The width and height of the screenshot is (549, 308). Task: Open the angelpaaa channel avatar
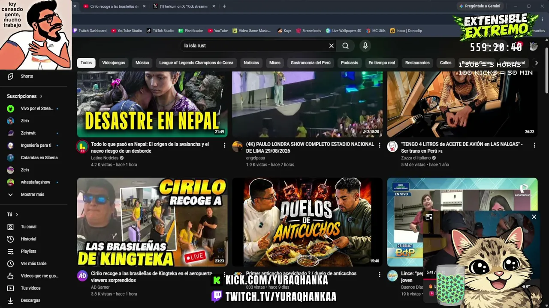[x=237, y=147]
